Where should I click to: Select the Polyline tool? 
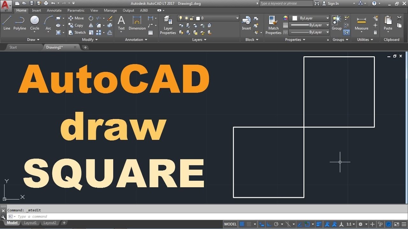click(x=20, y=23)
